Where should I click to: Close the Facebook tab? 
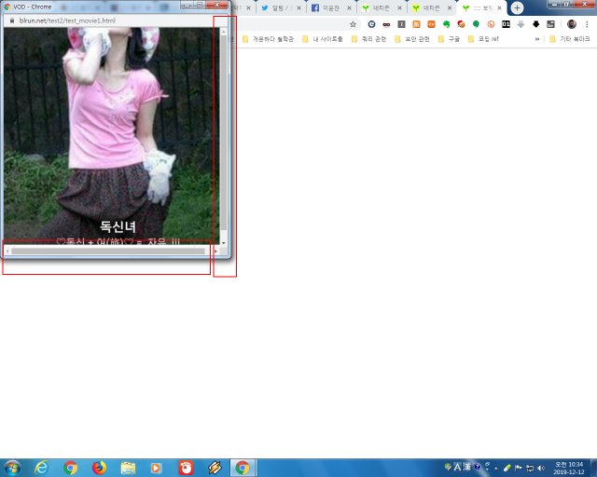349,8
